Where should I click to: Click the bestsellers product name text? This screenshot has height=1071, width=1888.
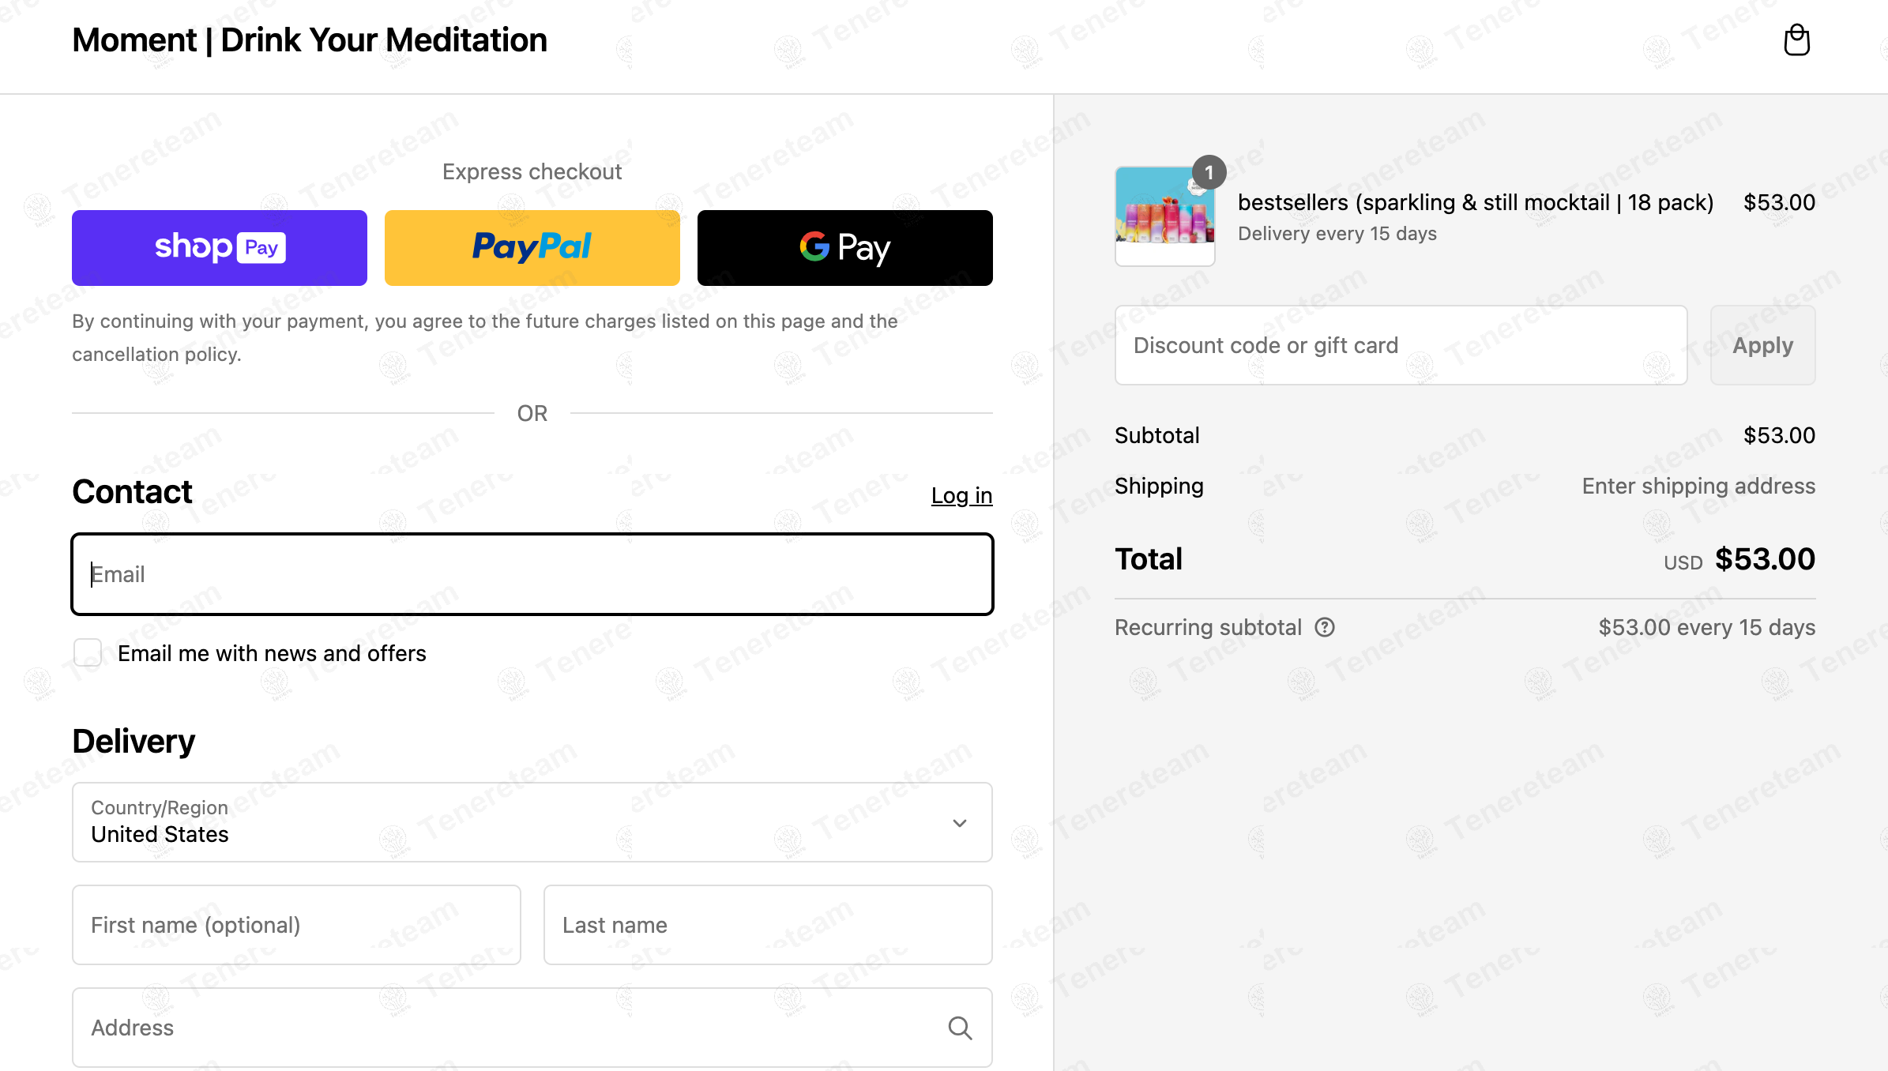1476,202
